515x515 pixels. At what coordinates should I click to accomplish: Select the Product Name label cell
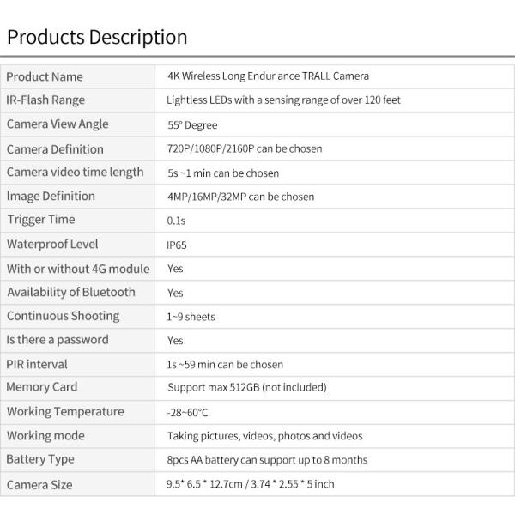tap(45, 76)
